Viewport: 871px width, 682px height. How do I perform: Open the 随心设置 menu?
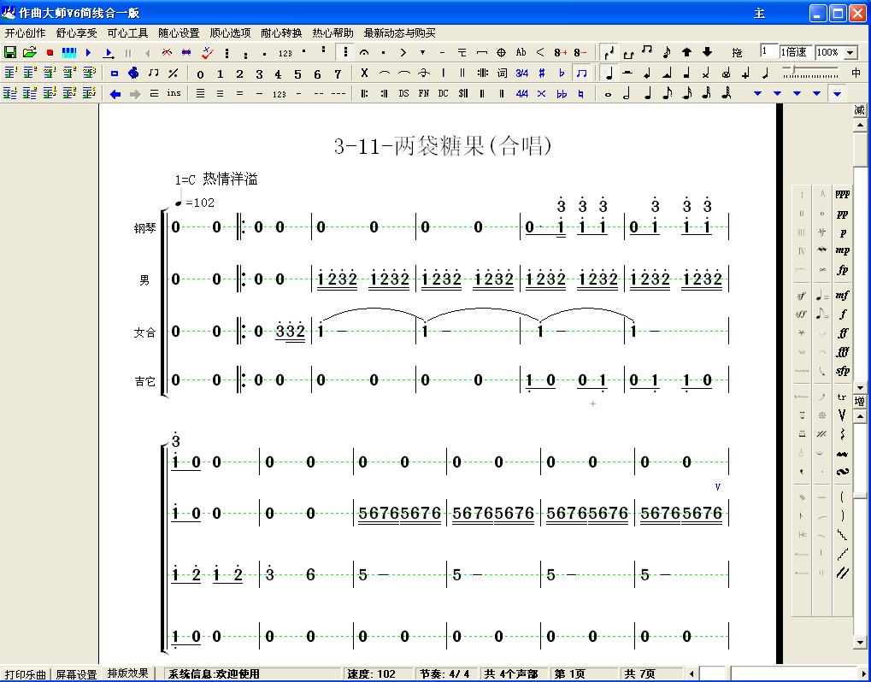pyautogui.click(x=179, y=32)
